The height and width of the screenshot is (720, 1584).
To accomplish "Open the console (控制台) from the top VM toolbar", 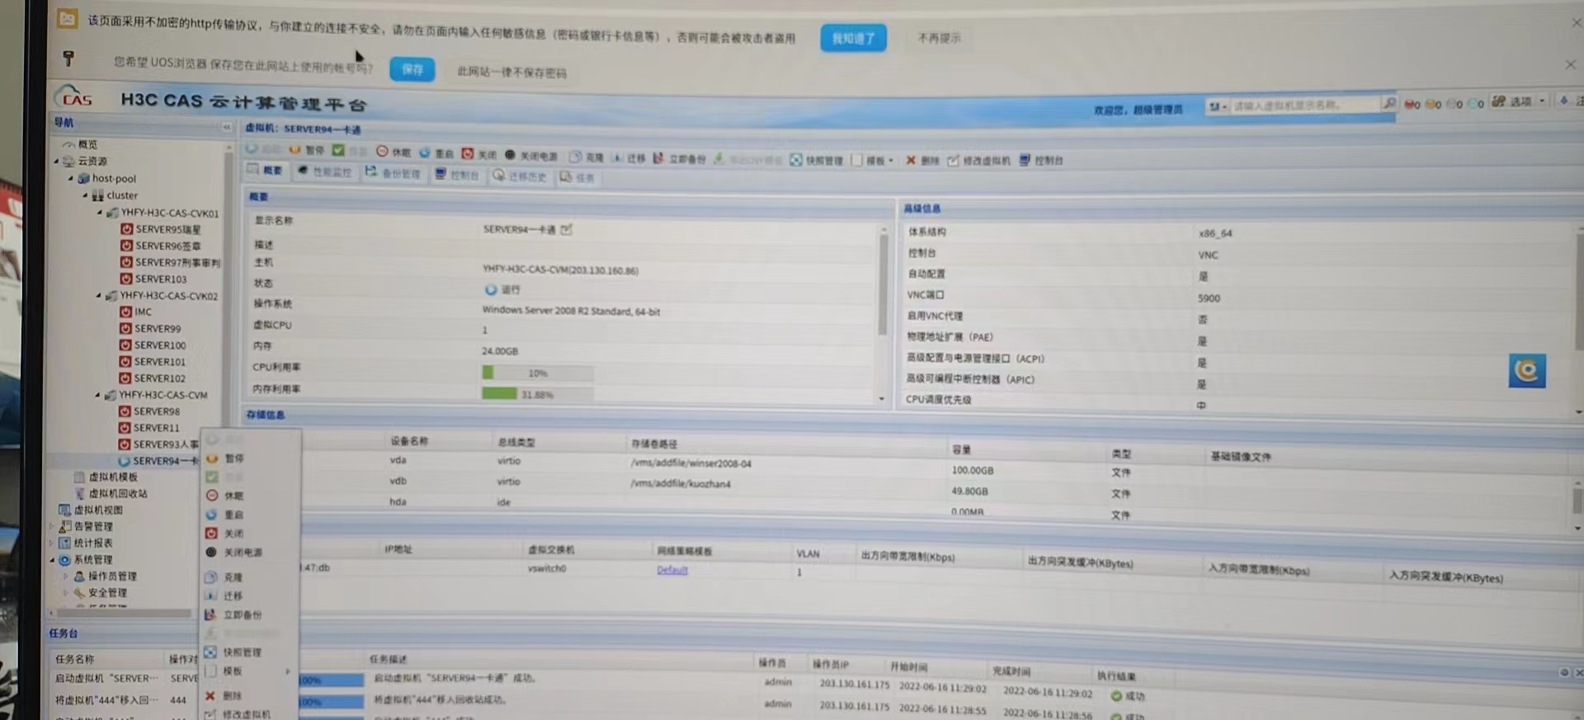I will click(x=1041, y=160).
